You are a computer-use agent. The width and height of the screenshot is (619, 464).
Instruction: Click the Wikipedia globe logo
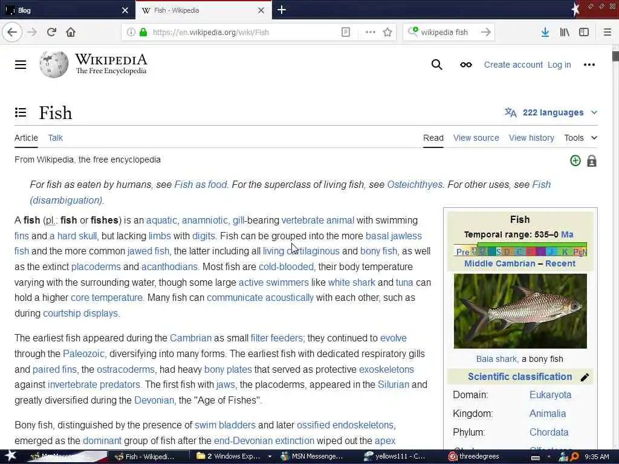point(54,64)
